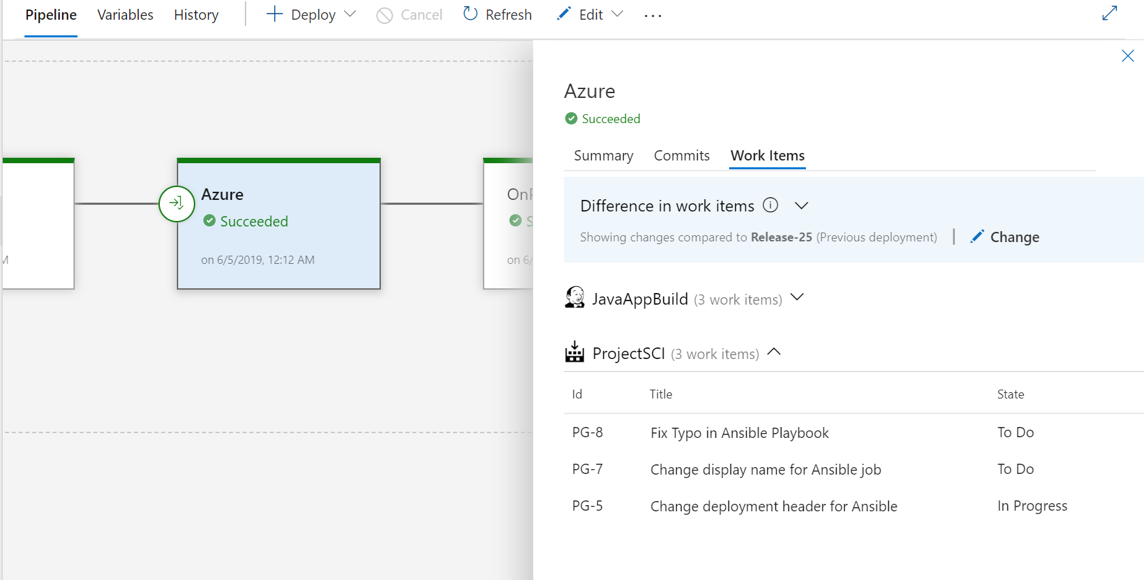Click the build icon next to ProjectSCI
The width and height of the screenshot is (1144, 580).
click(x=575, y=352)
